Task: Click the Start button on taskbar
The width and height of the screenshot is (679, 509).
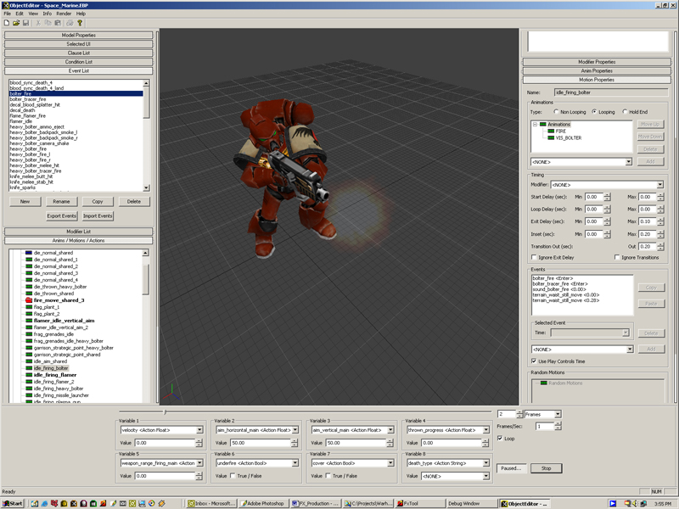Action: coord(12,504)
